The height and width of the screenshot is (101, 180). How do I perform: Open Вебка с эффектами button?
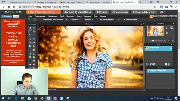tap(144, 12)
